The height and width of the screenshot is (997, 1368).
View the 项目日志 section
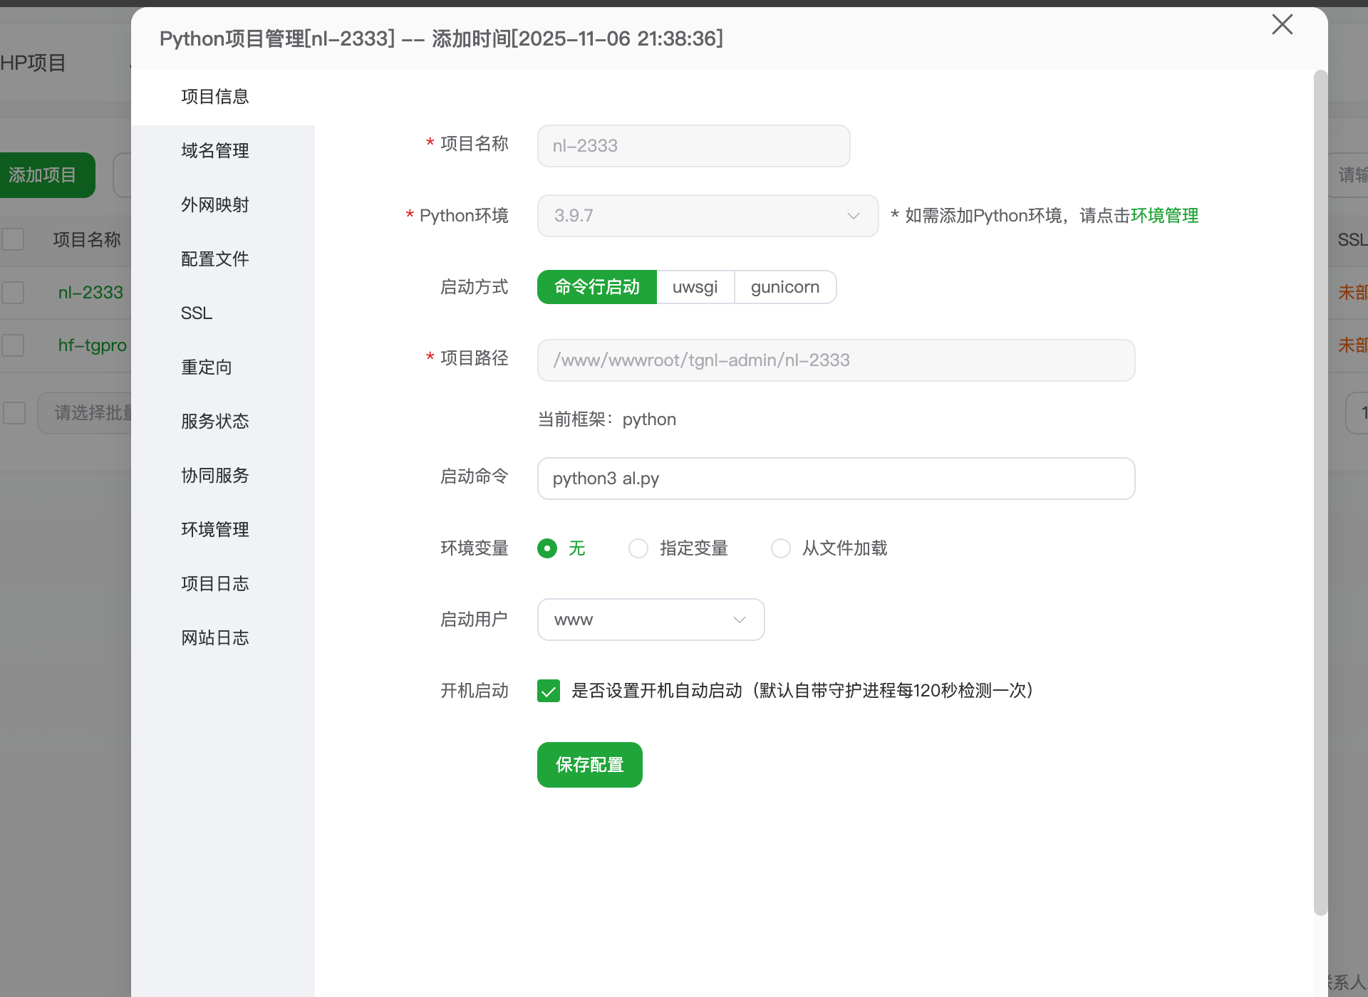tap(214, 583)
